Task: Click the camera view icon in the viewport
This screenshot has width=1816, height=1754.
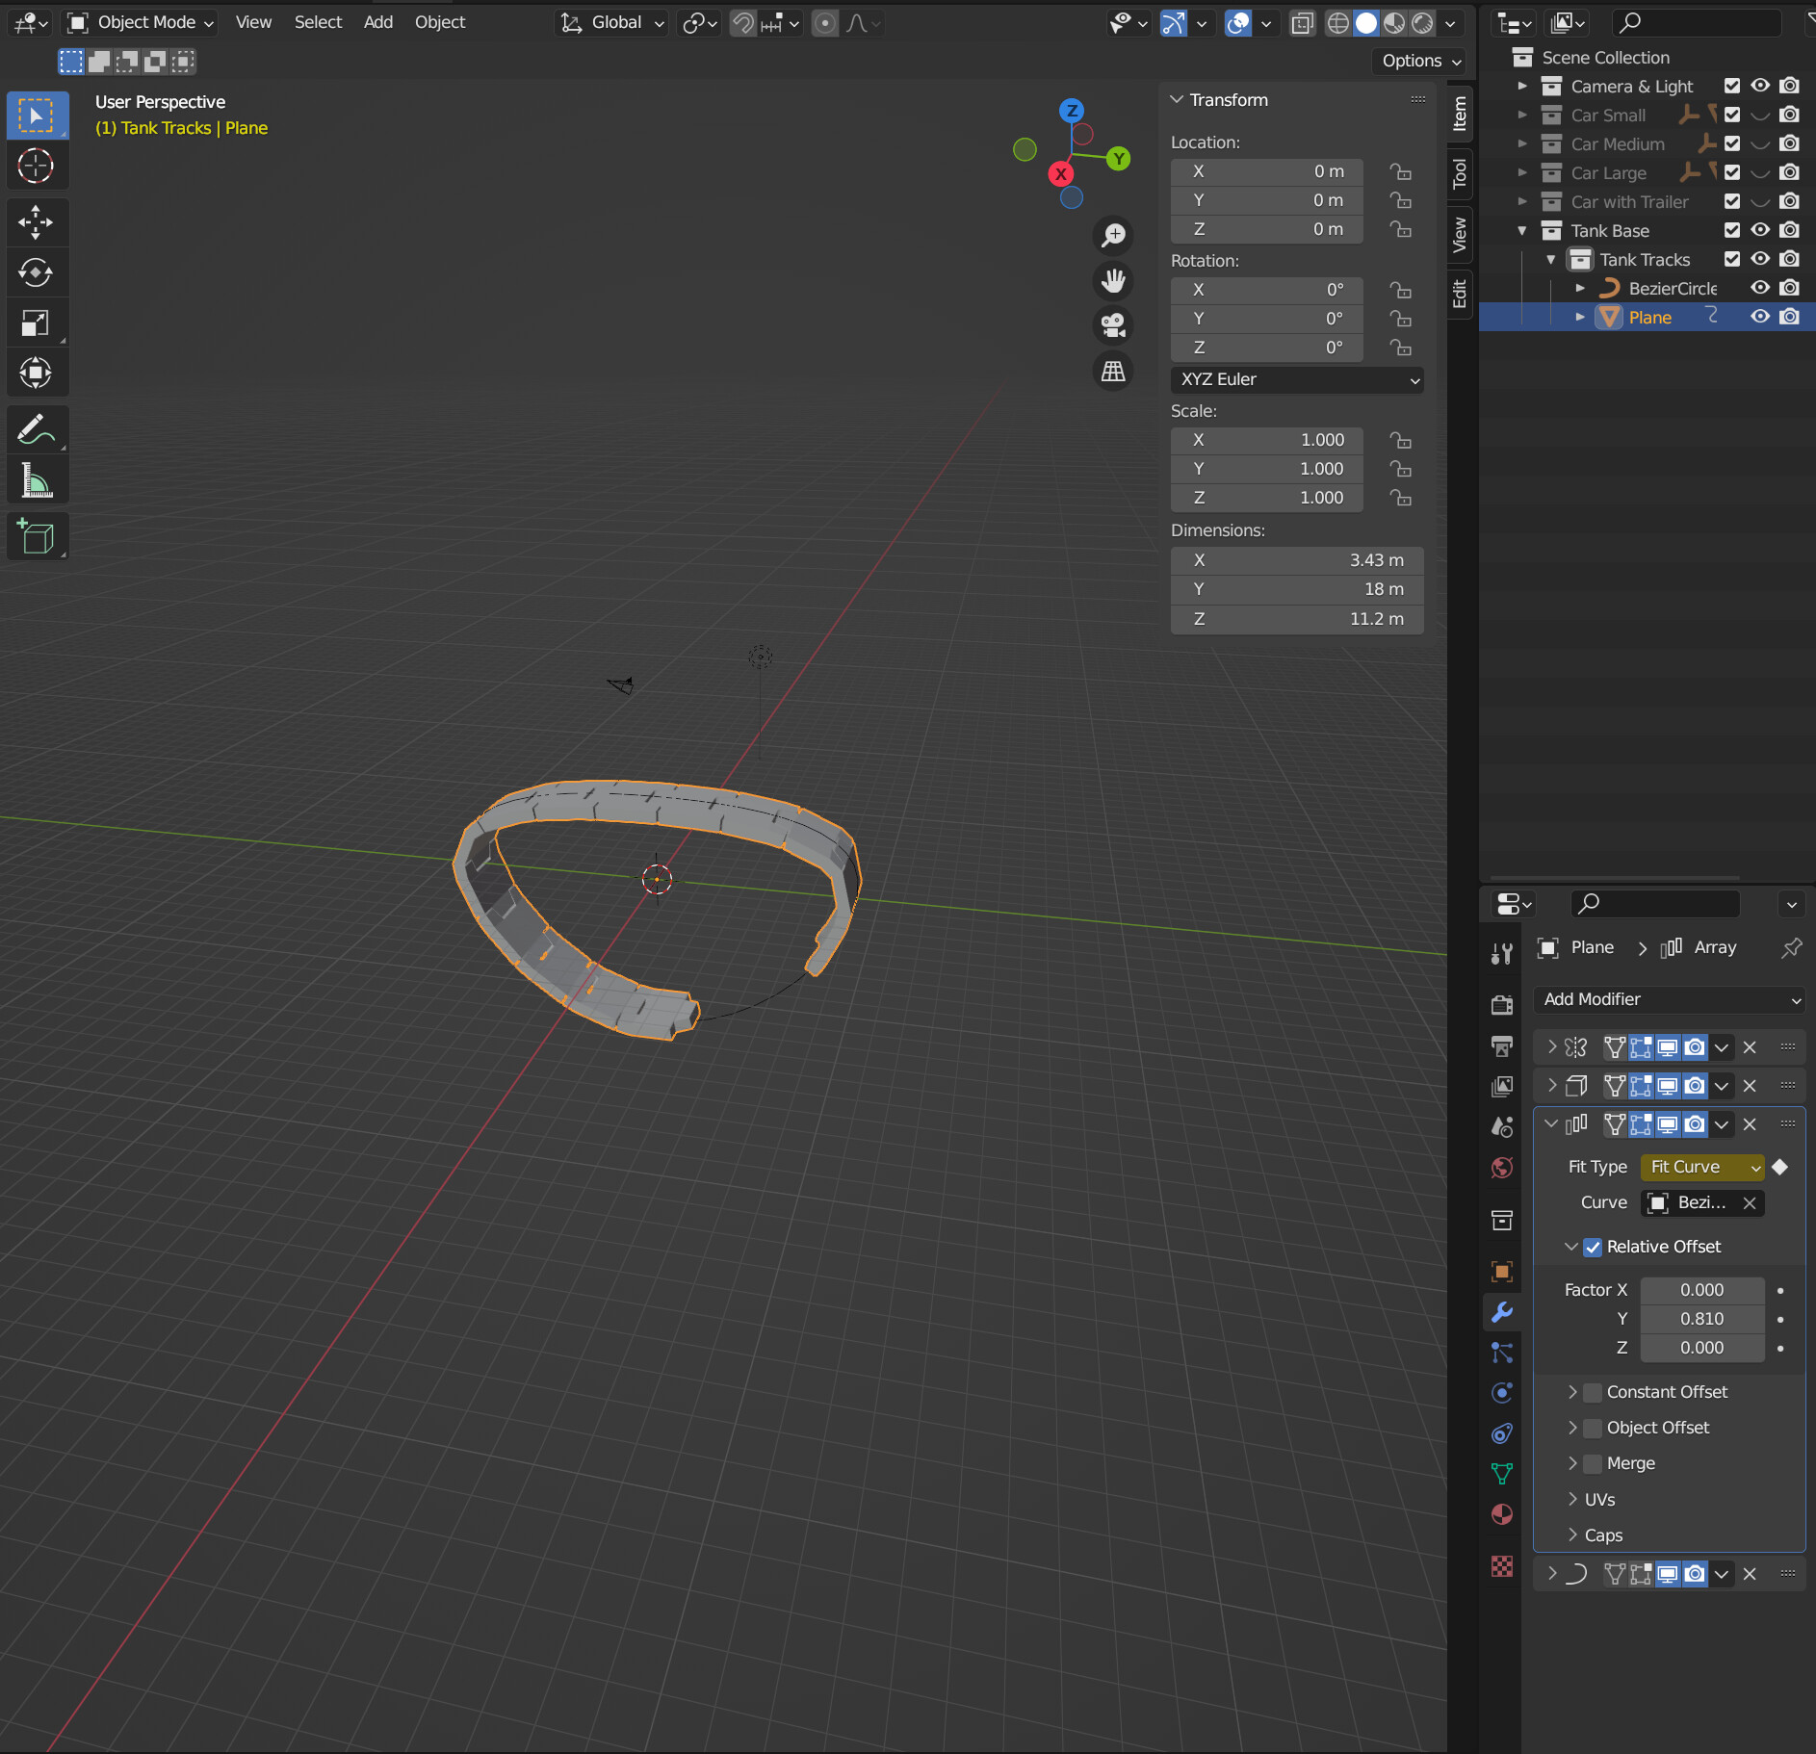Action: pos(1113,325)
